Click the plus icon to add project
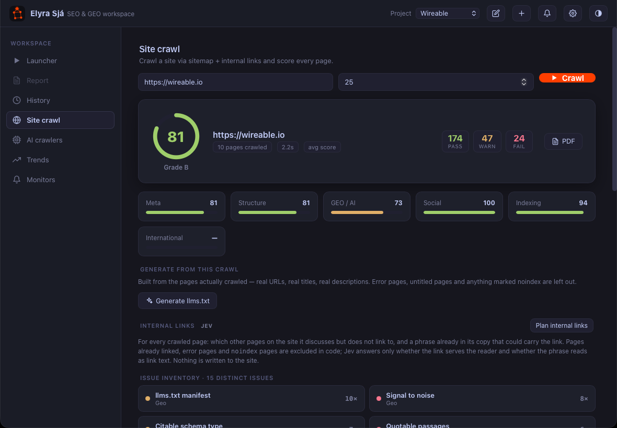The height and width of the screenshot is (428, 617). point(521,14)
